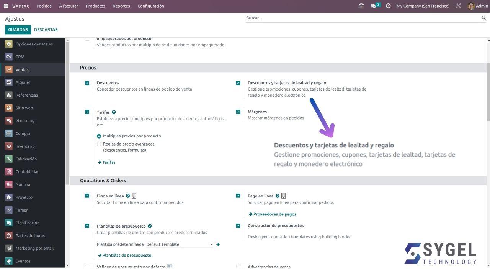Open the phone/VoIP icon in top bar

coord(361,6)
